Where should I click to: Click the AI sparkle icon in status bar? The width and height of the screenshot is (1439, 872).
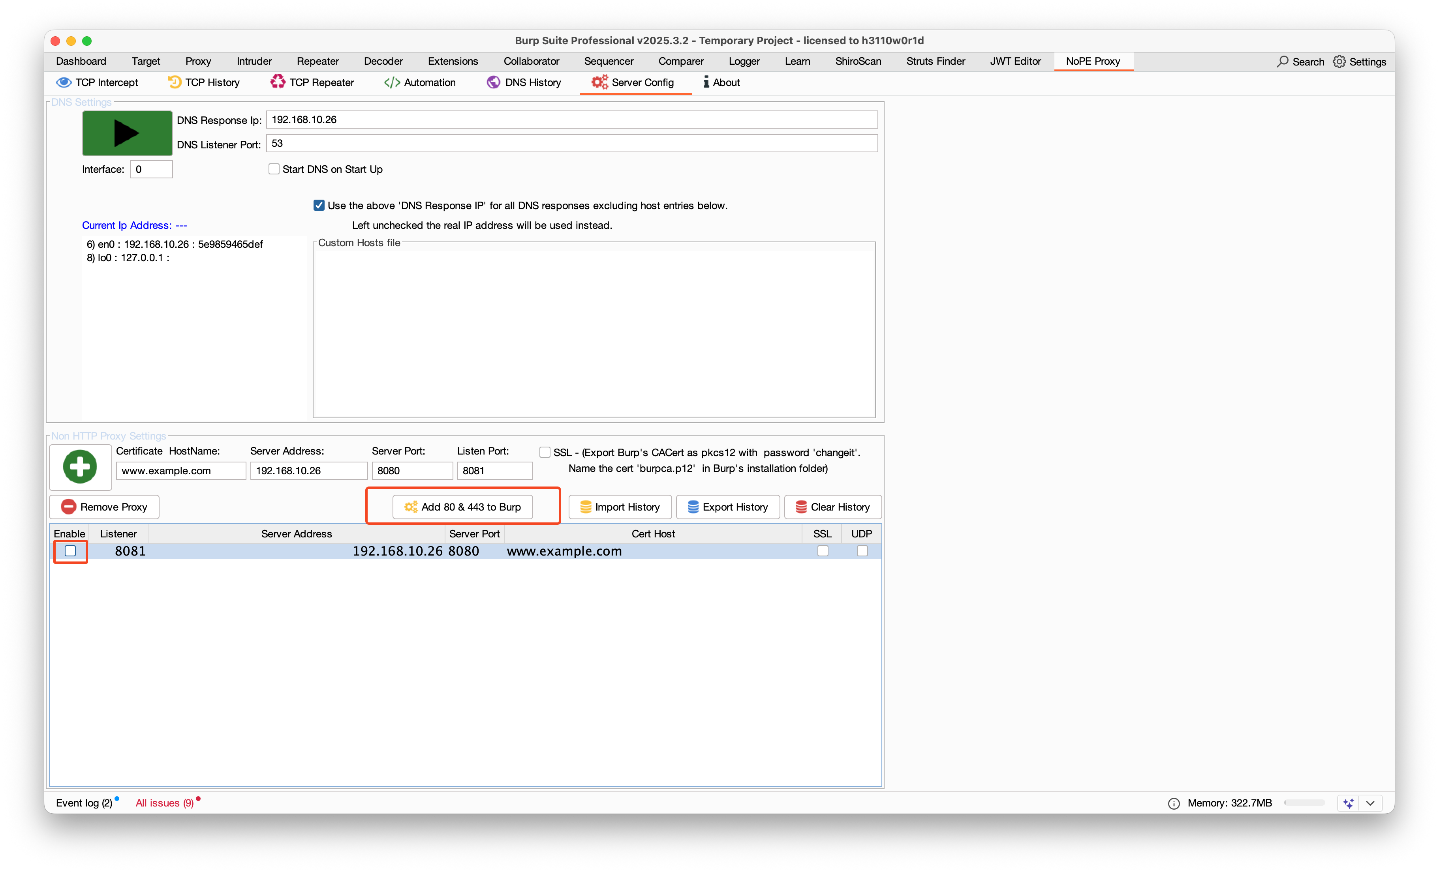point(1349,803)
